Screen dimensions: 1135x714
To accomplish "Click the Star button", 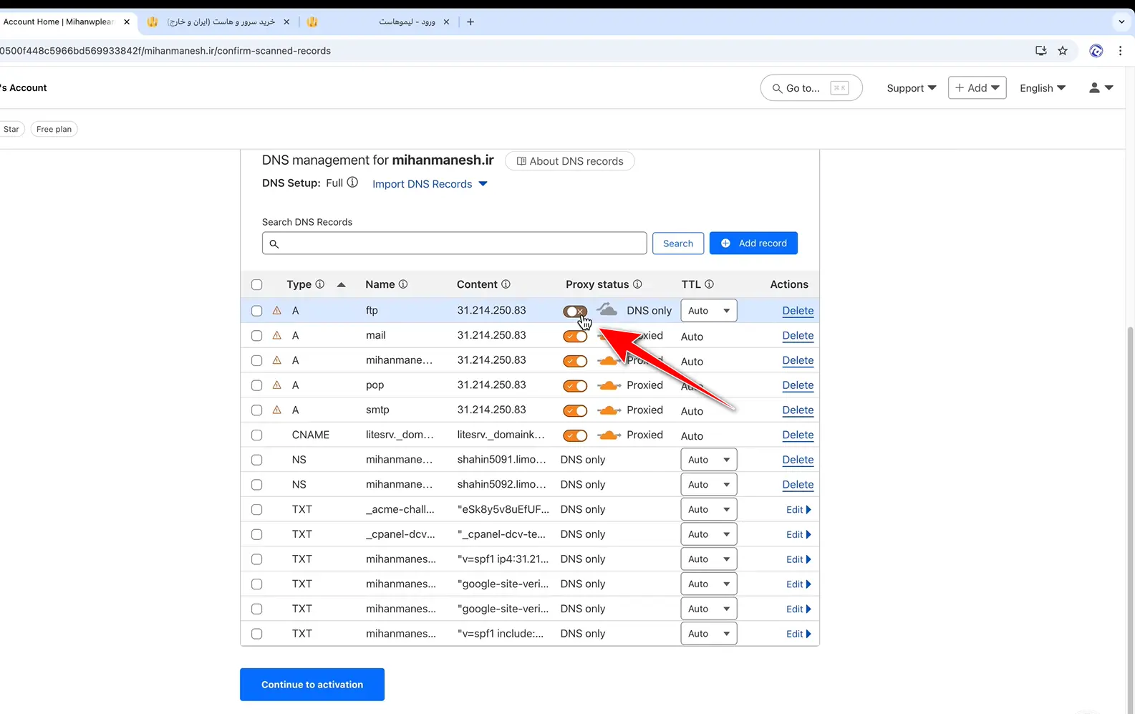I will coord(11,129).
